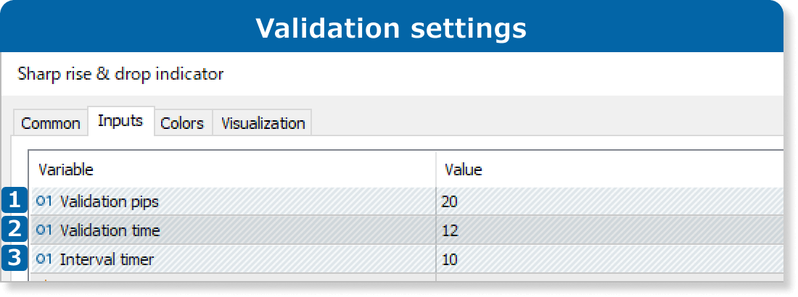Go to the Visualization tab
Viewport: 798px width, 297px height.
coord(263,123)
